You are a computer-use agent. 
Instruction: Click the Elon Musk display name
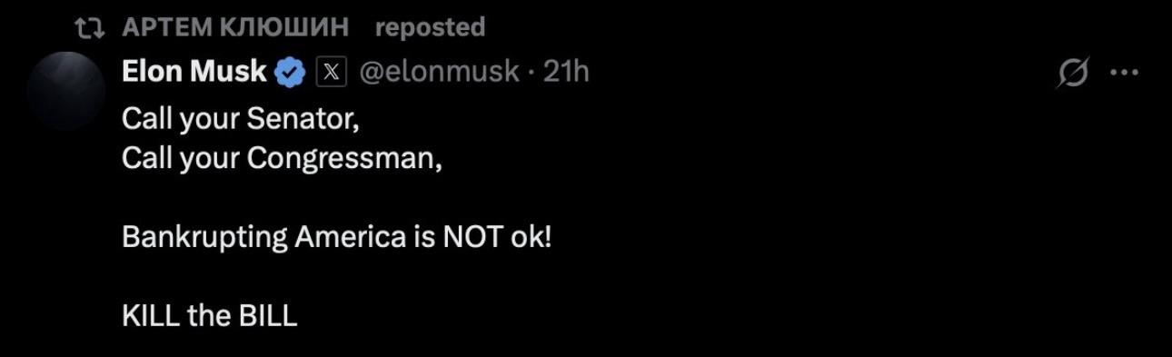click(194, 71)
